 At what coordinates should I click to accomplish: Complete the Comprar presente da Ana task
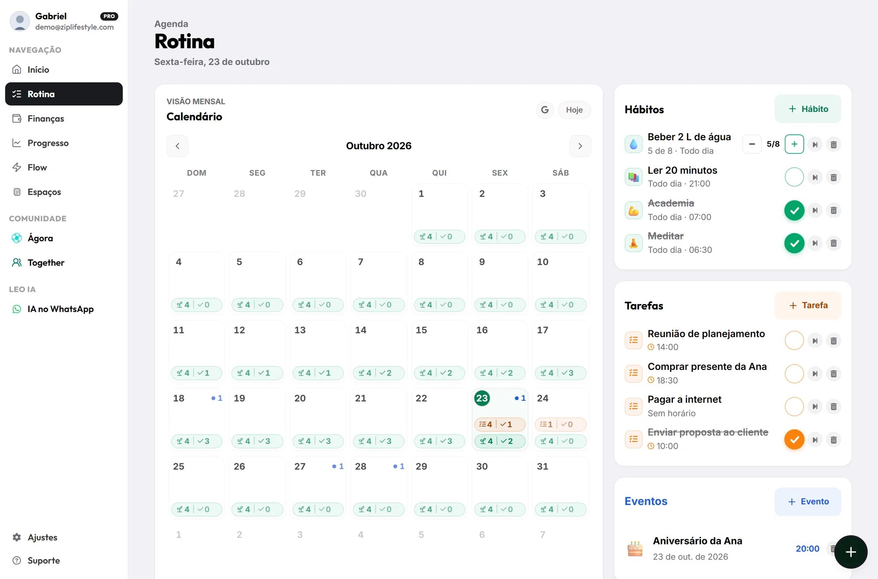coord(794,374)
